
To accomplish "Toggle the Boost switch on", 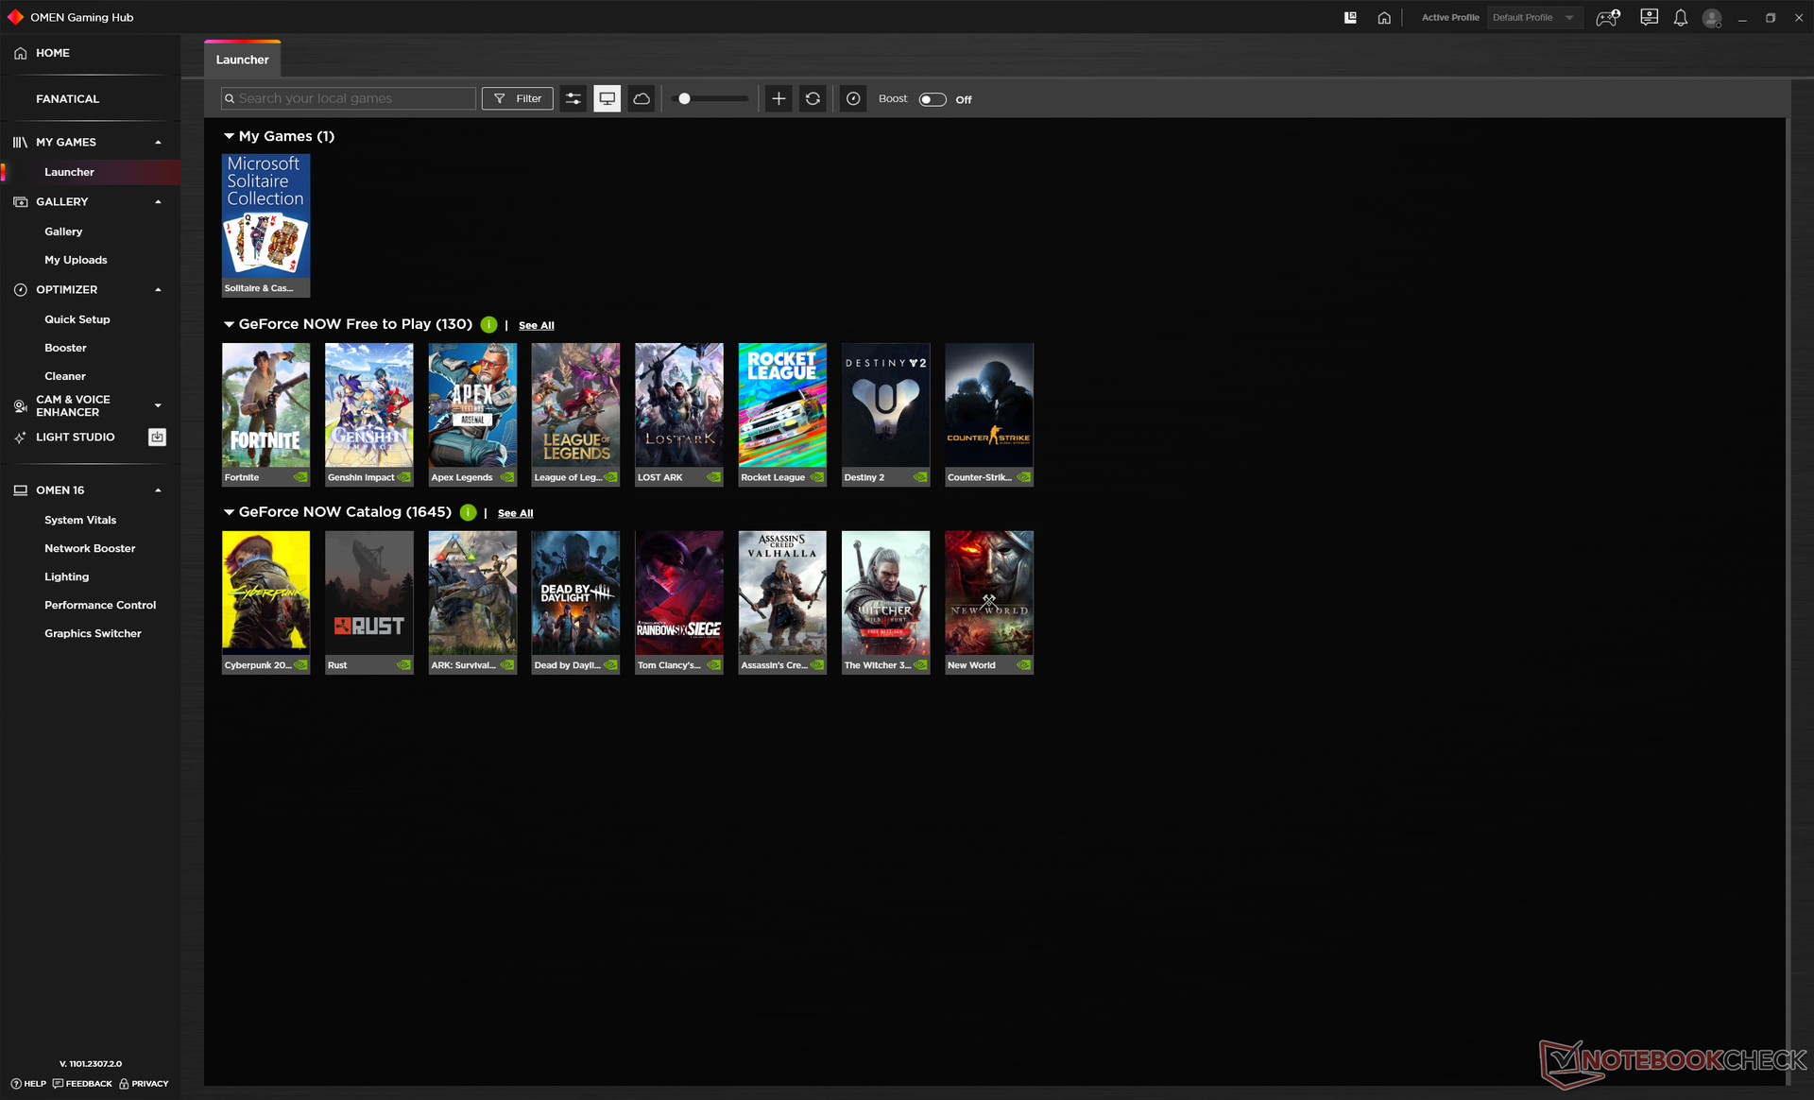I will point(933,99).
